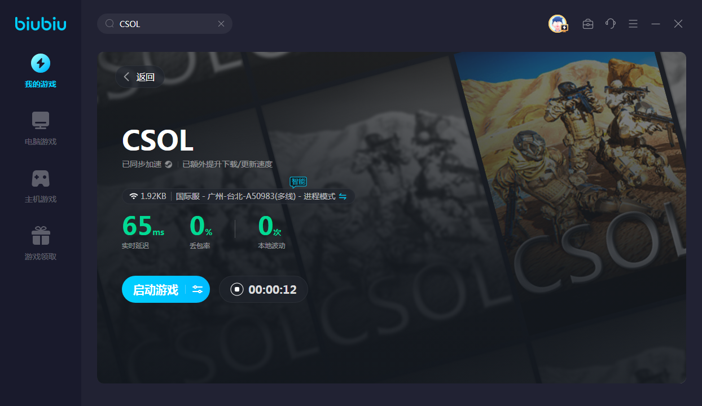The height and width of the screenshot is (406, 702).
Task: Open launch settings next to 启动游戏
Action: 198,289
